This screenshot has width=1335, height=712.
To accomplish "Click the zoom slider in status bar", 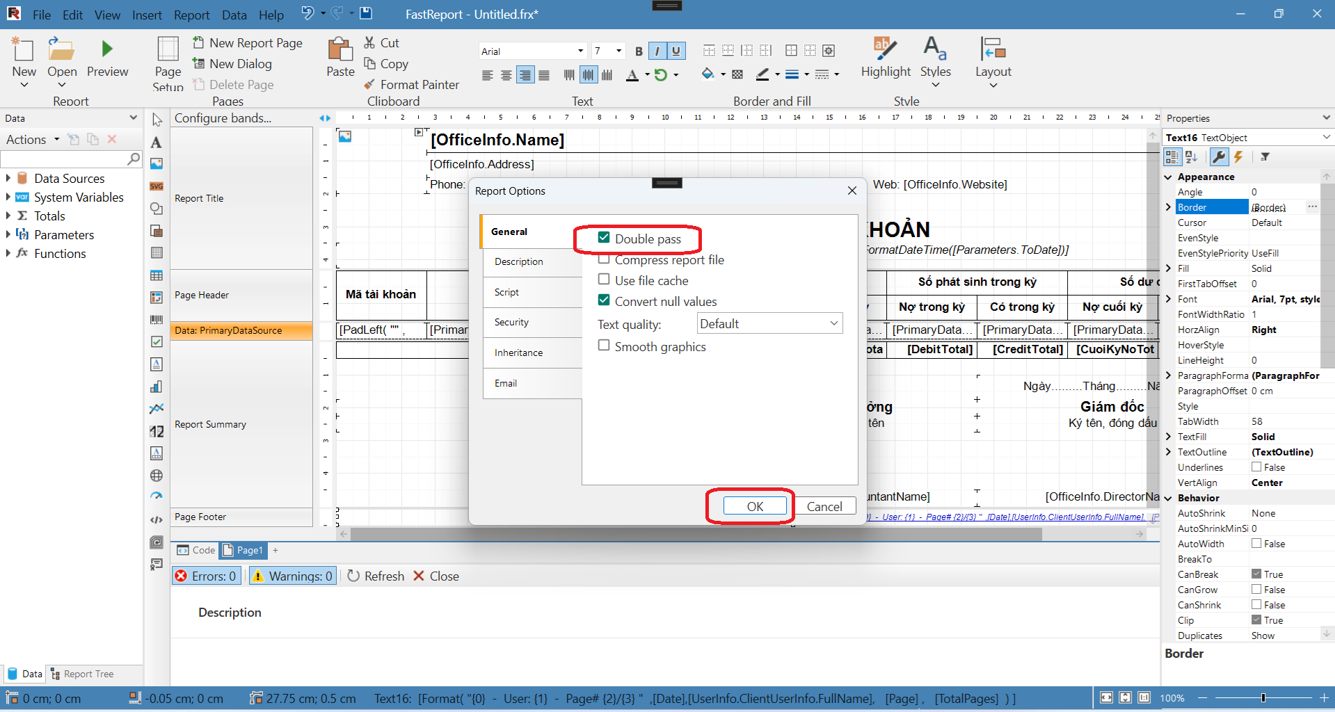I will click(x=1263, y=697).
